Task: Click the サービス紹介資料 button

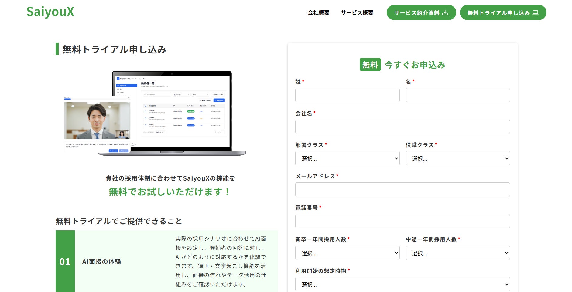Action: pos(421,12)
